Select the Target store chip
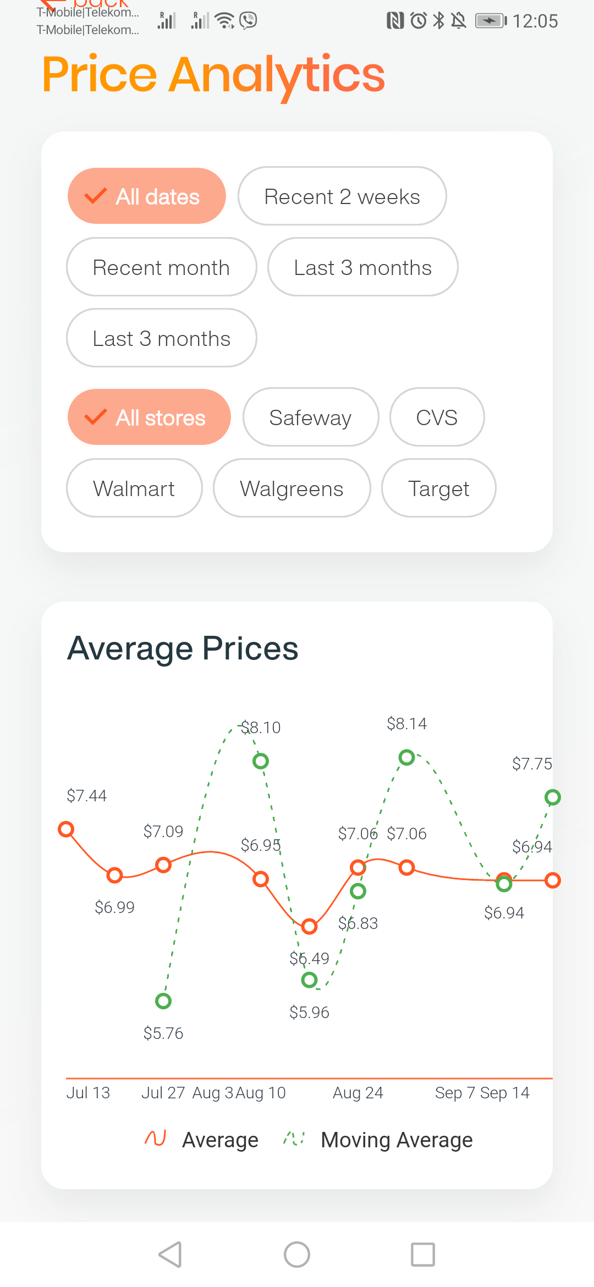This screenshot has height=1287, width=594. pyautogui.click(x=438, y=488)
